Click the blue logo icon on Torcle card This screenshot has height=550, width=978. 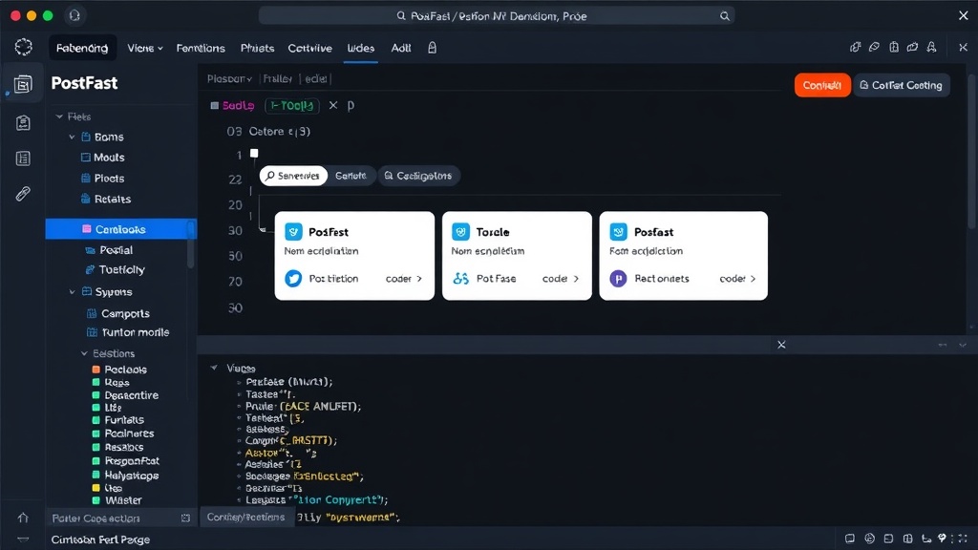point(460,232)
